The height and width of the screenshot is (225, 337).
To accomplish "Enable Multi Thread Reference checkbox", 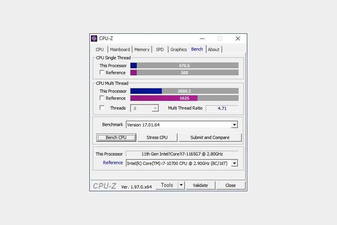I will pos(102,98).
